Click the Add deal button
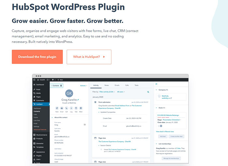The width and height of the screenshot is (228, 166). 163,136
